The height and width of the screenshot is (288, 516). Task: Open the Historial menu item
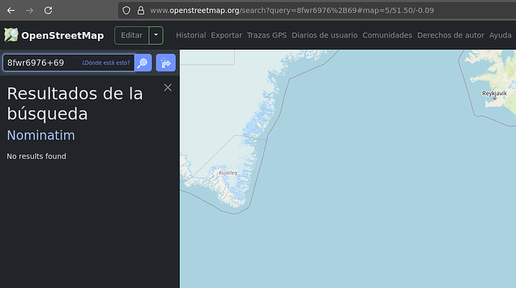tap(191, 35)
